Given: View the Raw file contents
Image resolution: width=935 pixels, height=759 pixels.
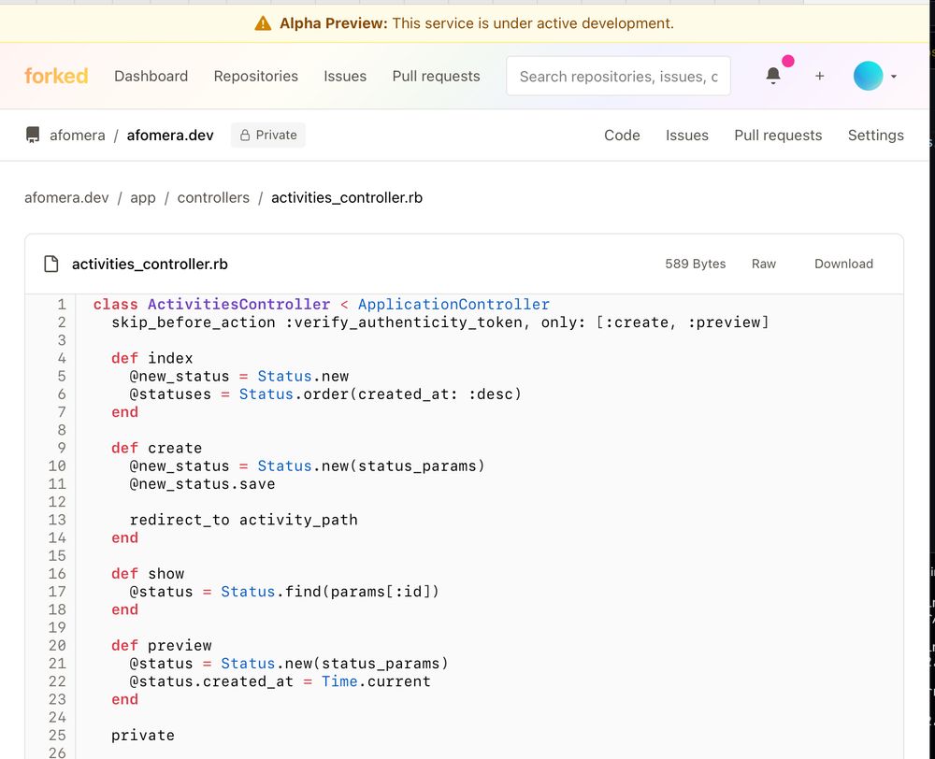Looking at the screenshot, I should (764, 264).
